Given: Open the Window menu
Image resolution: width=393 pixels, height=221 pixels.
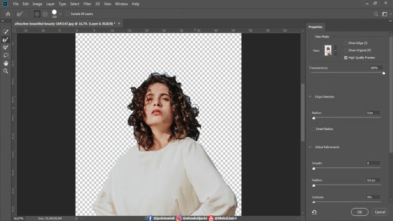Looking at the screenshot, I should tap(121, 4).
